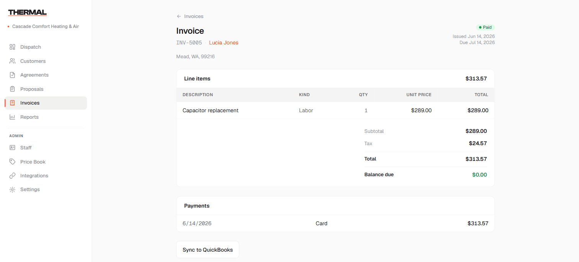Click the Tax amount $24.57
The image size is (579, 262).
pyautogui.click(x=478, y=144)
